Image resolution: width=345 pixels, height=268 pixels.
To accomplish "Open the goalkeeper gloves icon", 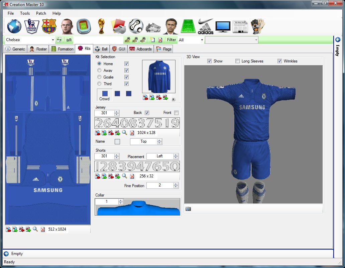I will (x=258, y=26).
